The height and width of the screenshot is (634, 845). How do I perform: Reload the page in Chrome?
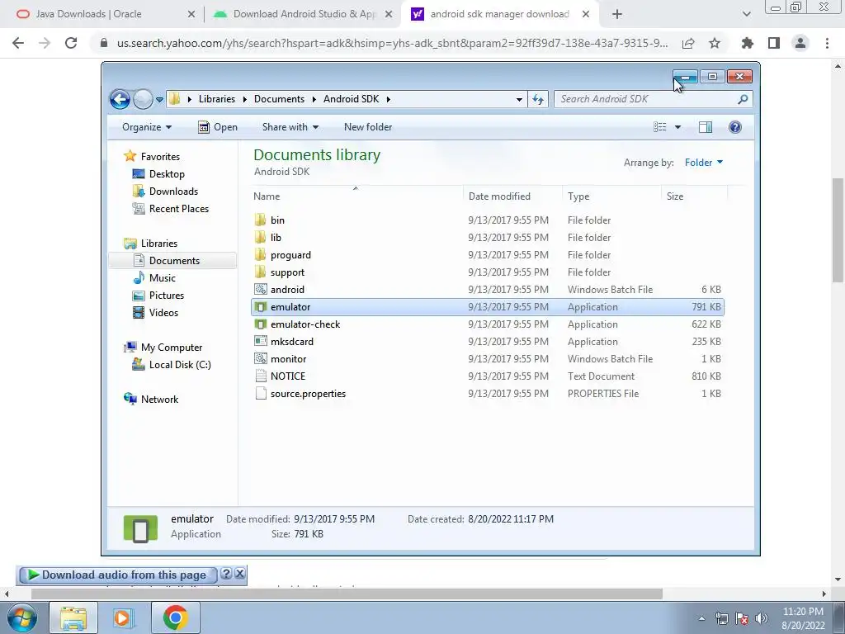pos(71,43)
